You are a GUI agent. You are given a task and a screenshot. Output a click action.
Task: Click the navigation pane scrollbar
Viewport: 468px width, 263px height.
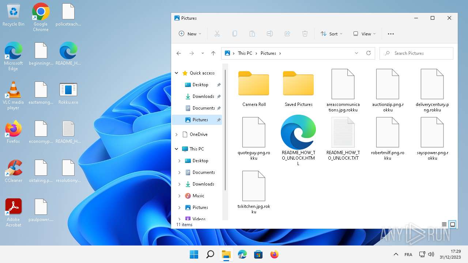pos(225,130)
